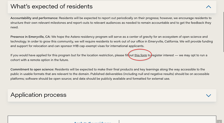
Task: Collapse section using the up chevron icon
Action: 208,7
